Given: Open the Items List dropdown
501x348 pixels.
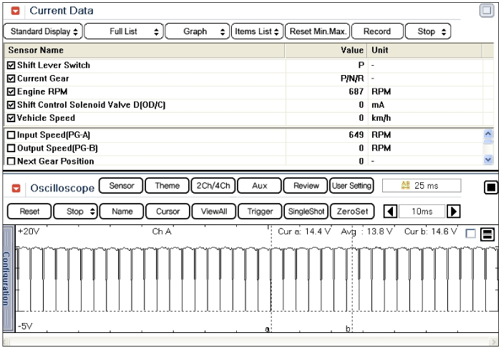Looking at the screenshot, I should click(x=257, y=31).
